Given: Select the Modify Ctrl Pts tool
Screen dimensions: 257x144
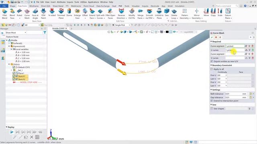Looking at the screenshot, I should [x=132, y=14].
